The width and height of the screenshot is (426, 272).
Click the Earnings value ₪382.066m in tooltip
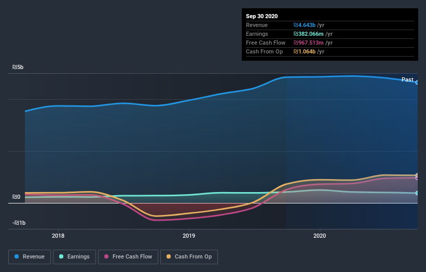point(308,34)
